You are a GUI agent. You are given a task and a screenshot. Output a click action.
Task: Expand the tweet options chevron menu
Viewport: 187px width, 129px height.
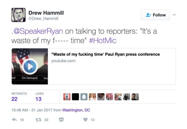174,15
